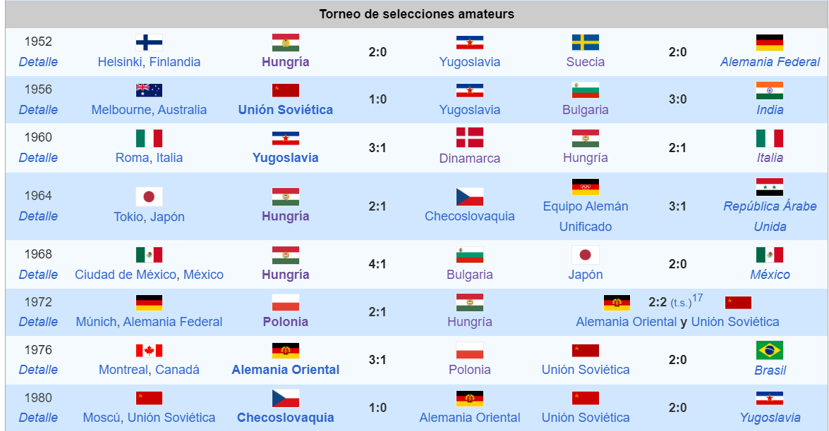Open the bold Unión Soviética champion link

[286, 110]
